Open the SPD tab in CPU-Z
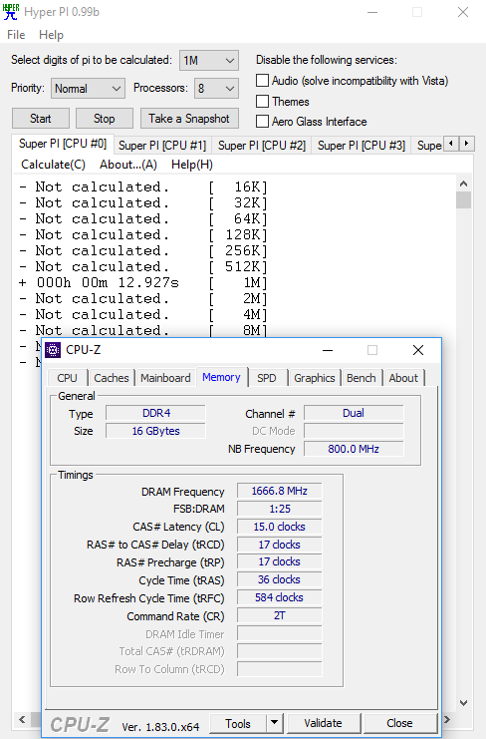 267,378
